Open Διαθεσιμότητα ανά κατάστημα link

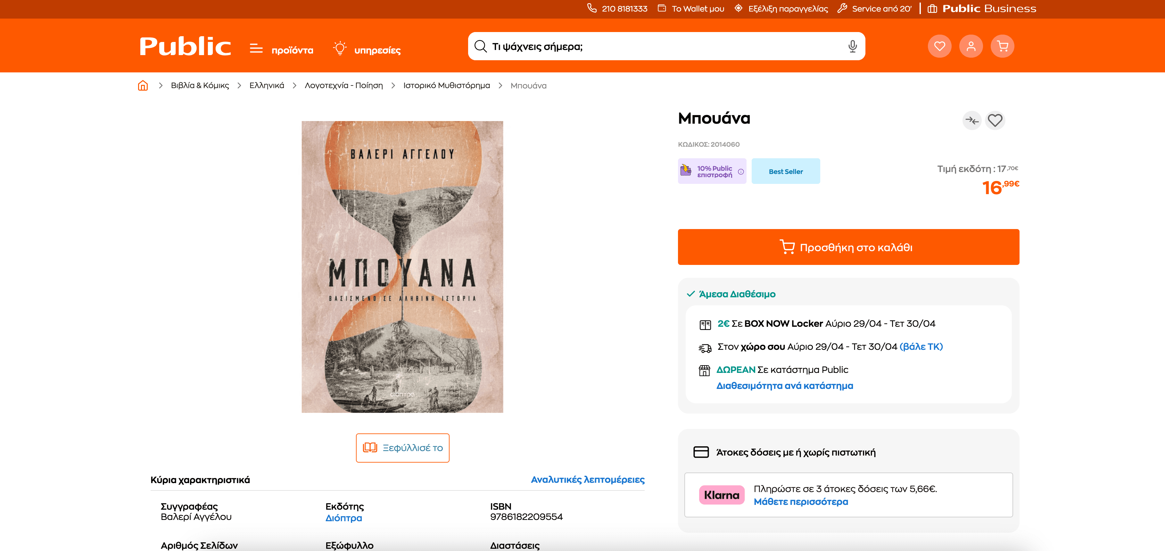pos(785,386)
